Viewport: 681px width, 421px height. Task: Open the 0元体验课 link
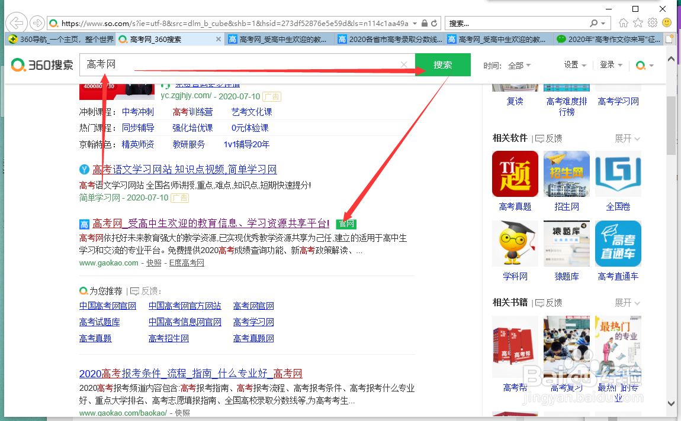pyautogui.click(x=250, y=128)
